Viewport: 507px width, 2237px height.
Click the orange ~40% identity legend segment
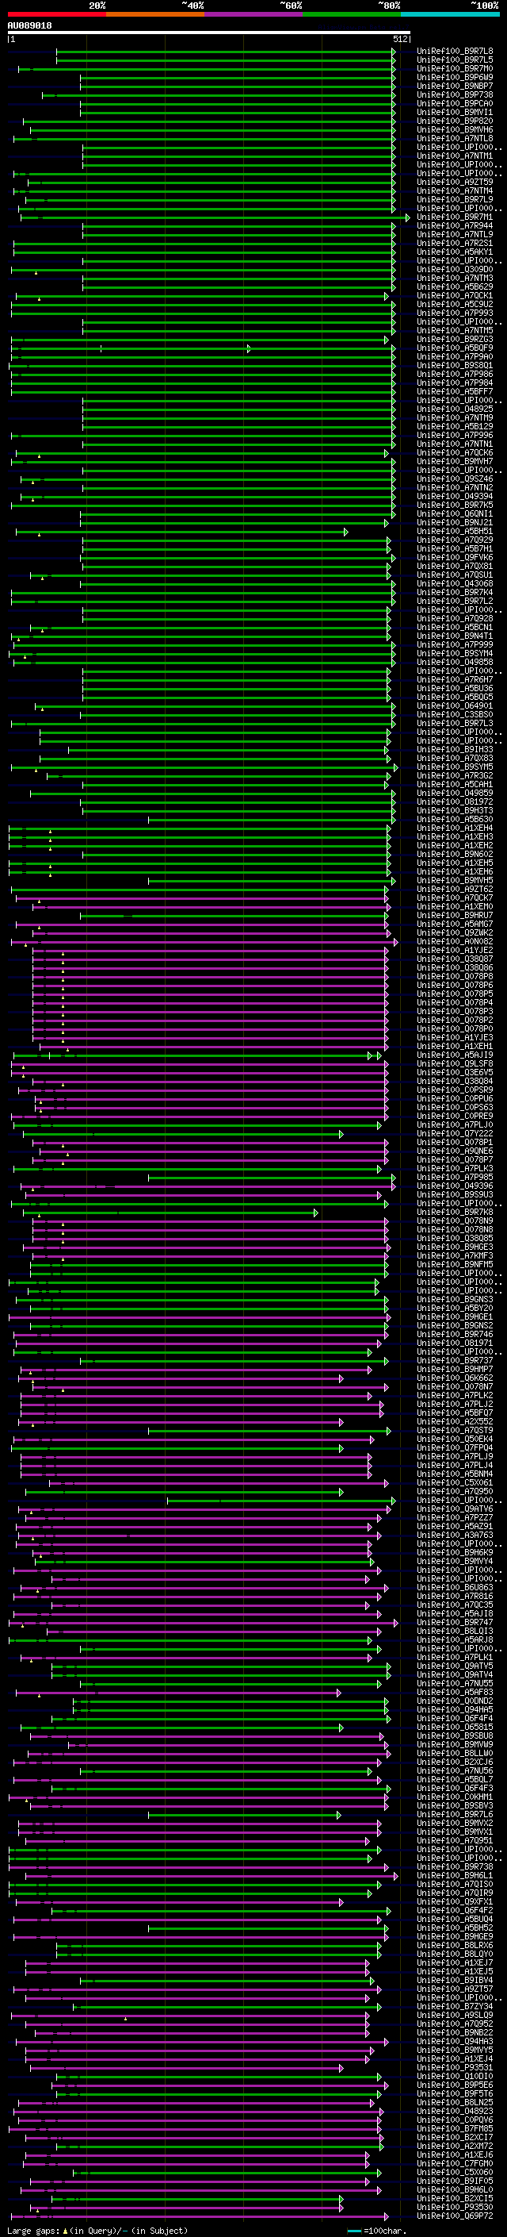[155, 14]
